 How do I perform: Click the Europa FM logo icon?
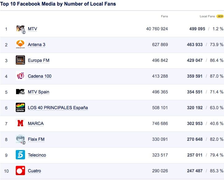pyautogui.click(x=20, y=60)
